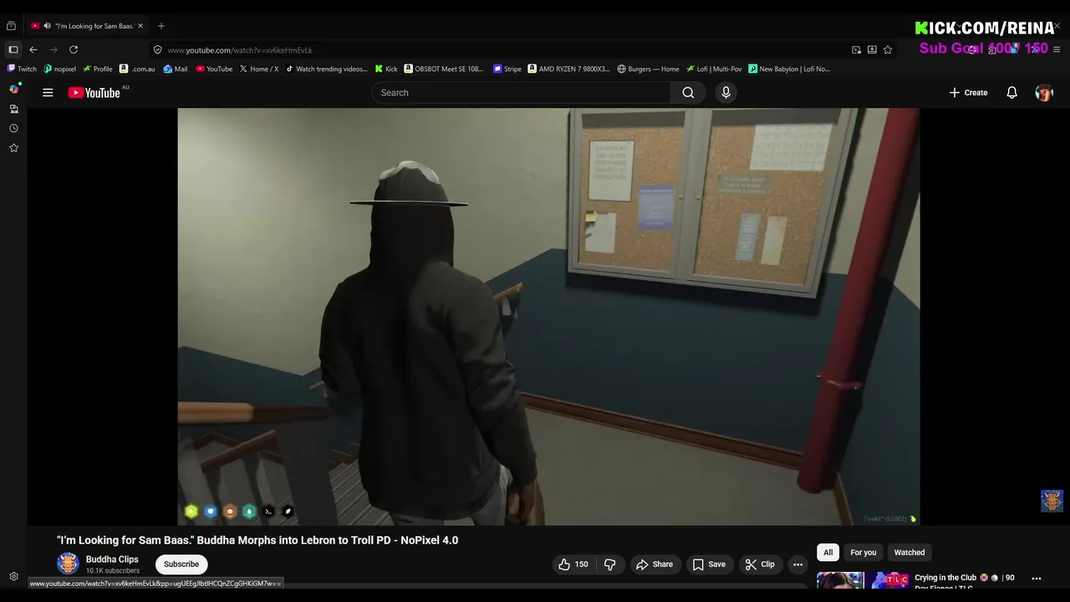Open Buddha Clips channel name link
The height and width of the screenshot is (602, 1070).
click(112, 559)
